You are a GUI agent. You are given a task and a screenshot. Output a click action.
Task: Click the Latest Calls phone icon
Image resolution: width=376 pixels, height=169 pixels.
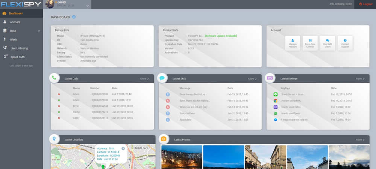pos(54,78)
